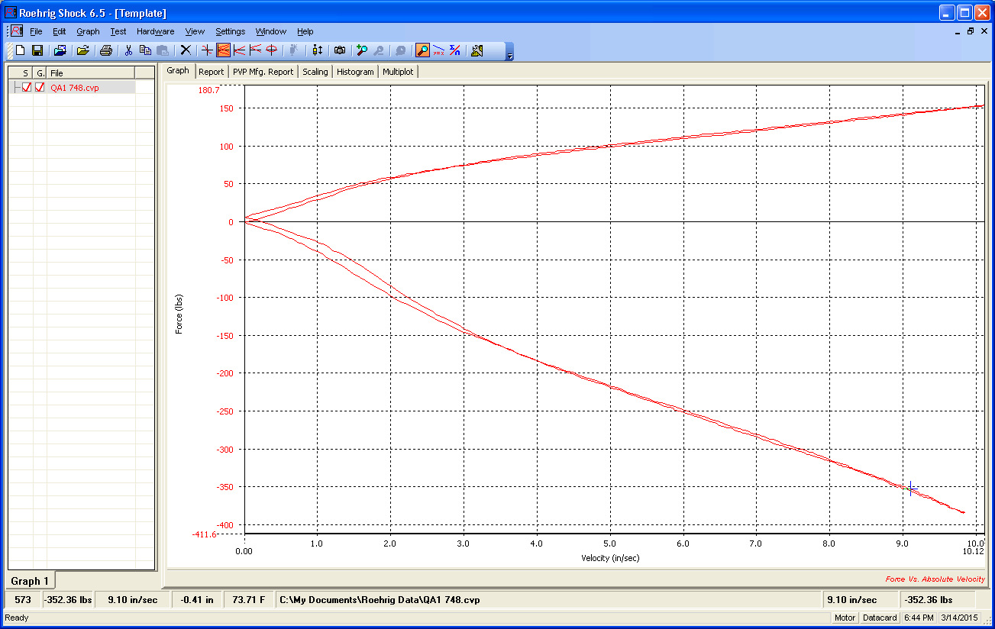Open a file with yellow folder icon
Image resolution: width=995 pixels, height=629 pixels.
[82, 50]
